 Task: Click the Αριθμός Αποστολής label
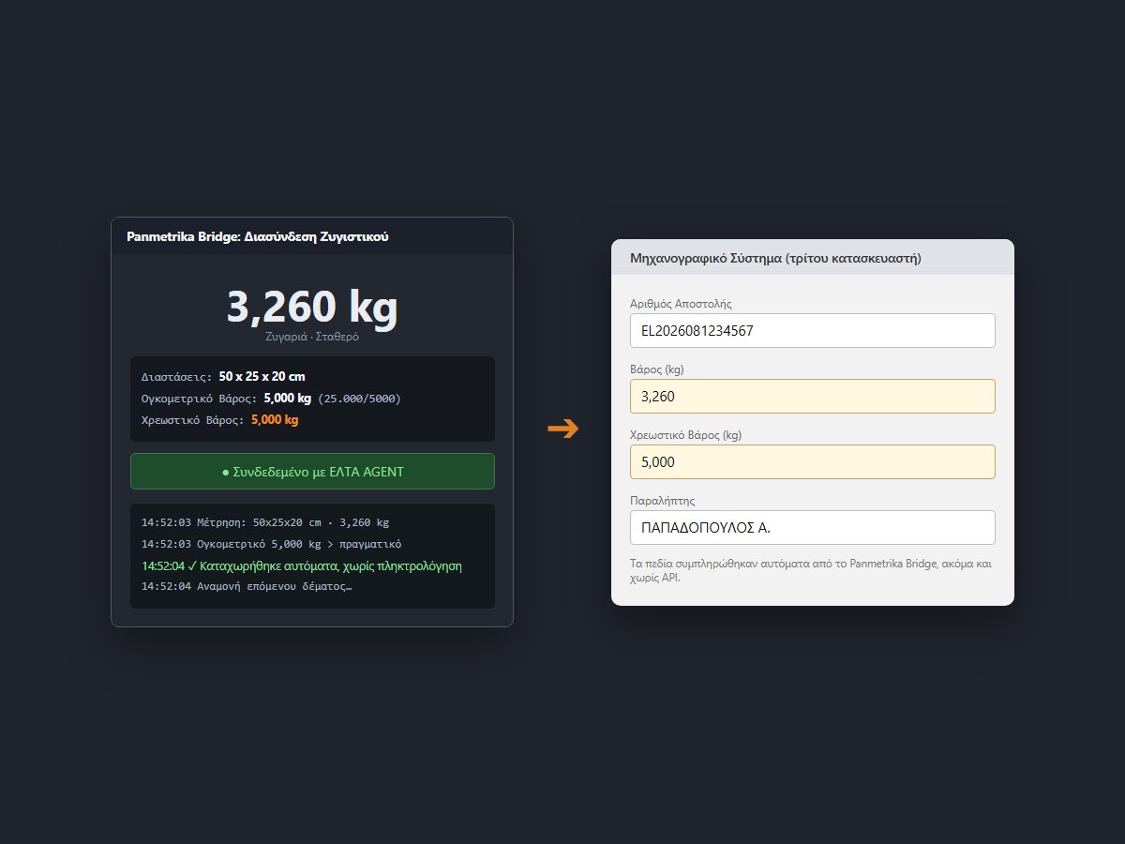click(x=682, y=303)
